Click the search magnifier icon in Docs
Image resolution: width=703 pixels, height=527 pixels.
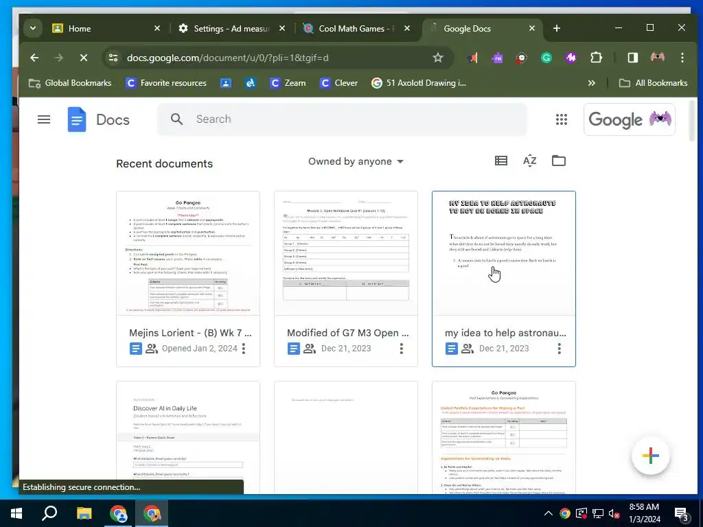click(x=176, y=119)
